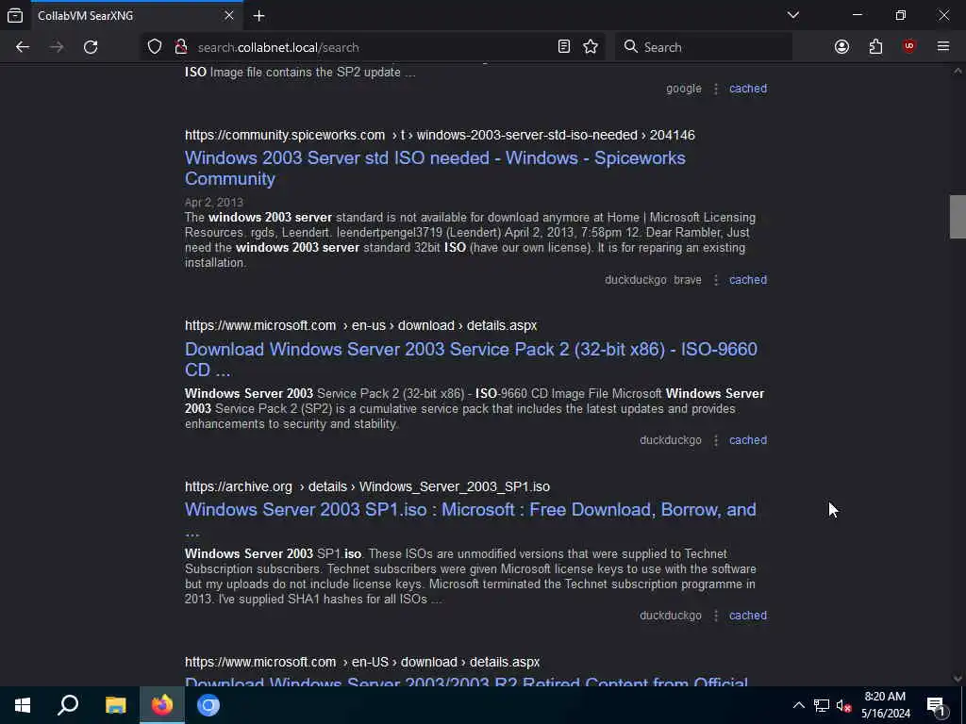
Task: Open cached copy of archive.org result
Action: 748,615
